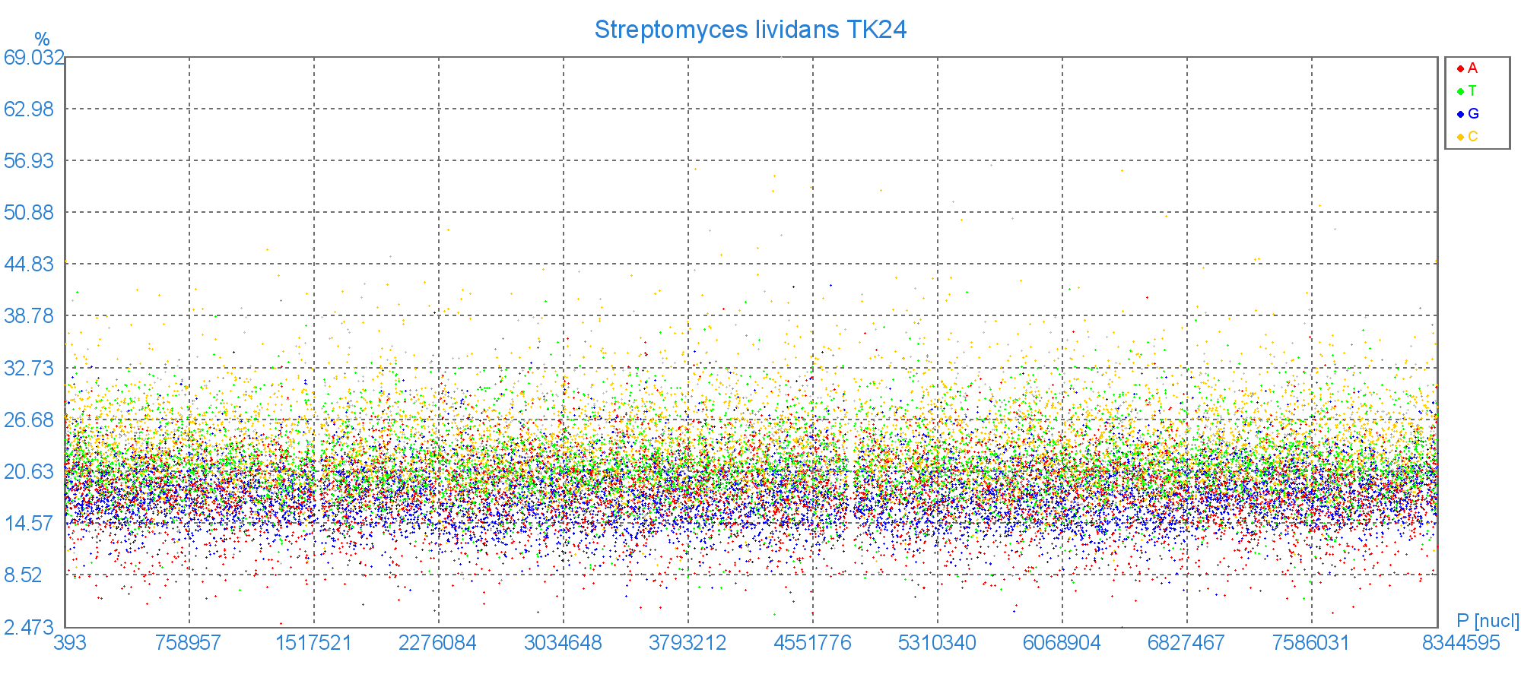Click the P [nucl] x-axis label
1521x684 pixels.
(1488, 621)
